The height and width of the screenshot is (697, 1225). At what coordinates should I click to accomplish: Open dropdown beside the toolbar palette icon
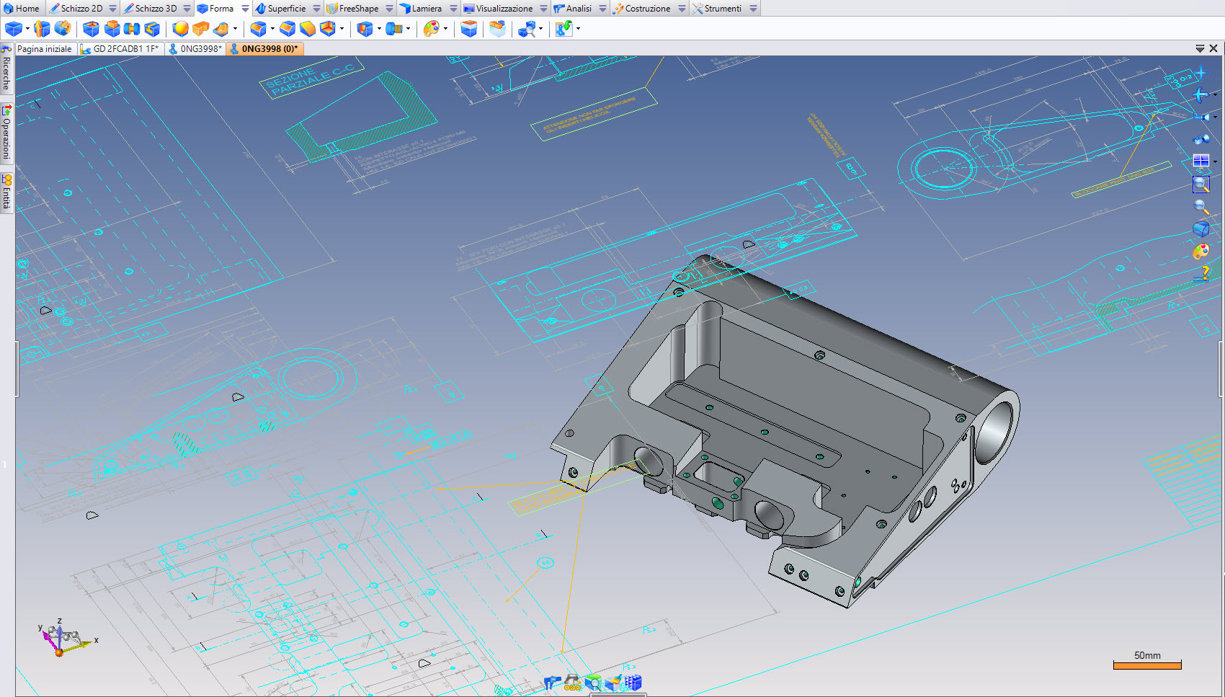coord(445,29)
